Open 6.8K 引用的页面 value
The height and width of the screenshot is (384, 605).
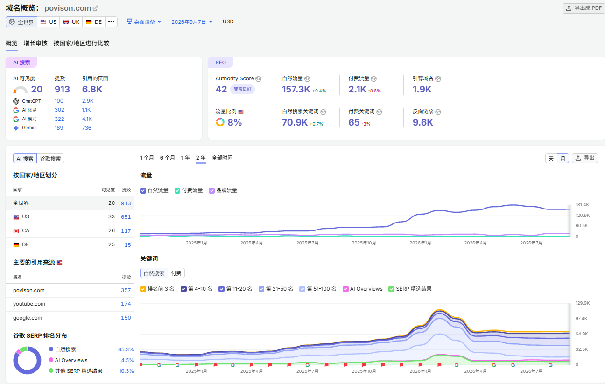tap(92, 89)
